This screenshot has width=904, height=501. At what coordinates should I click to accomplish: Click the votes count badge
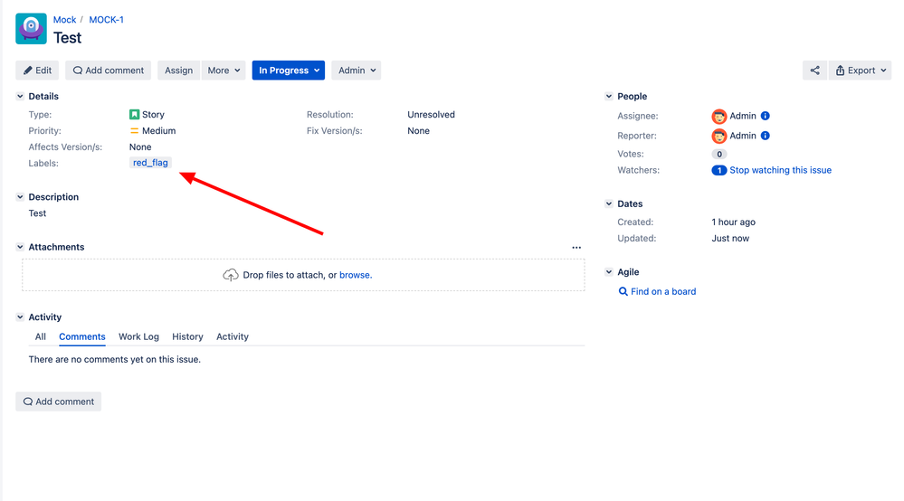tap(718, 155)
